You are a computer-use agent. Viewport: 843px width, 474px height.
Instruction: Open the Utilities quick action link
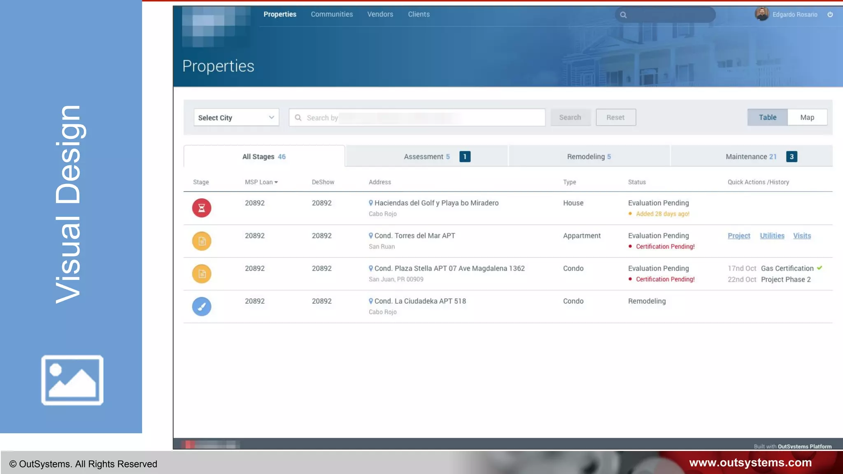click(772, 236)
